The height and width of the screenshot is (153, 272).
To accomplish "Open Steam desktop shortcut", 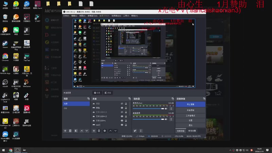I will point(5,45).
